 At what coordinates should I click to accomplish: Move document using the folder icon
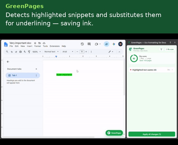point(39,43)
